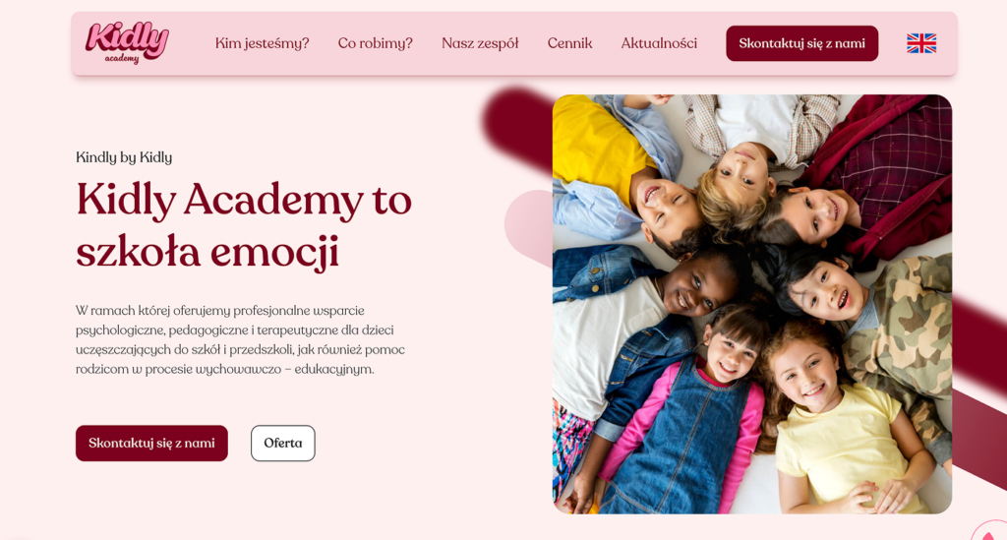Image resolution: width=1007 pixels, height=540 pixels.
Task: Go to the 'Co robimy?' section
Action: [x=375, y=43]
